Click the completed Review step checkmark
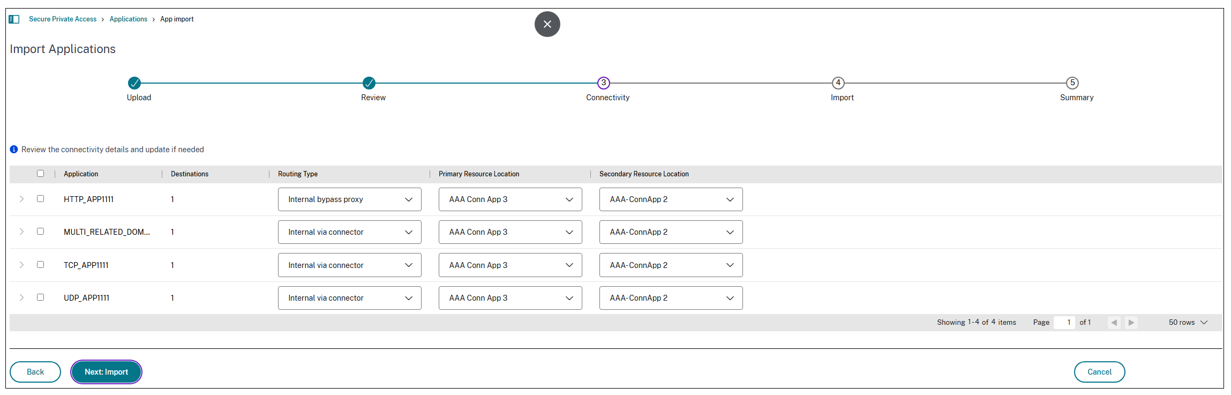Image resolution: width=1231 pixels, height=395 pixels. pos(369,83)
